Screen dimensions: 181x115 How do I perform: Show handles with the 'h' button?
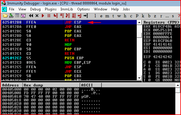(x=125, y=16)
